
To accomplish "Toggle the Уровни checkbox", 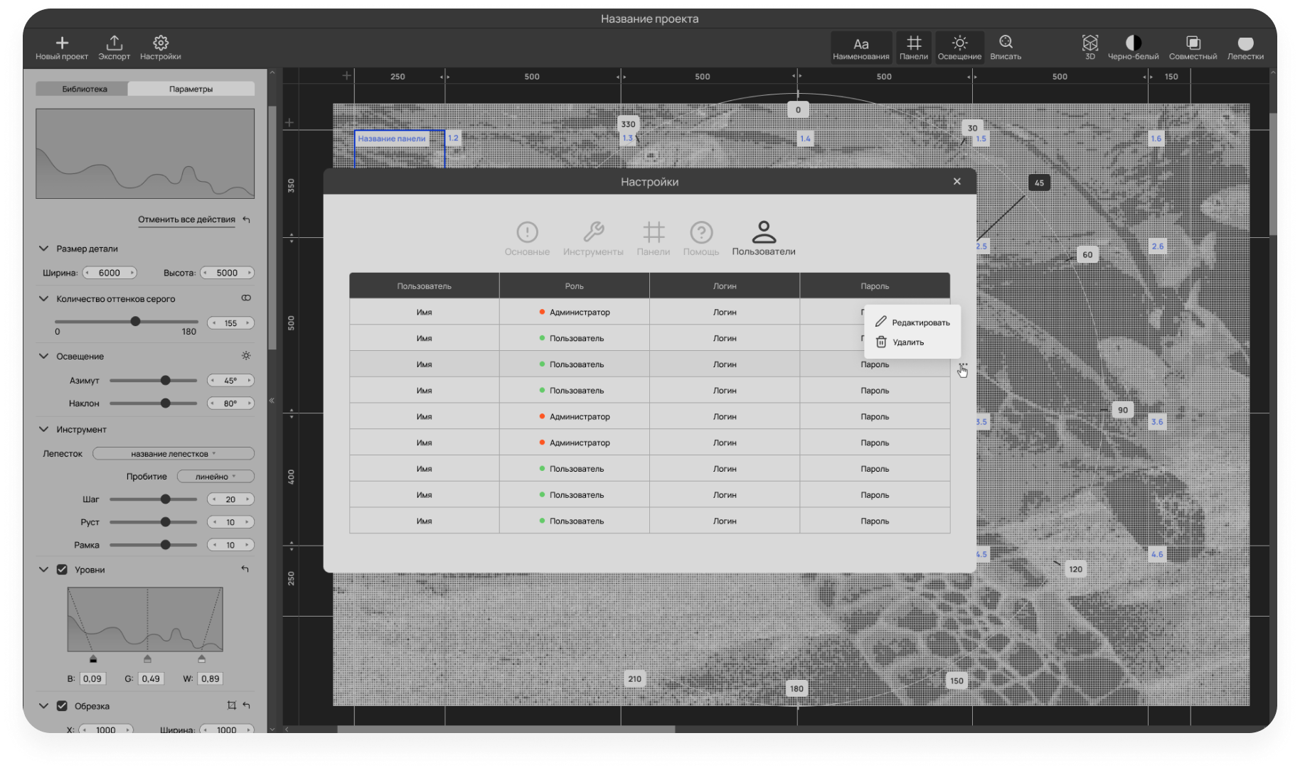I will 62,570.
